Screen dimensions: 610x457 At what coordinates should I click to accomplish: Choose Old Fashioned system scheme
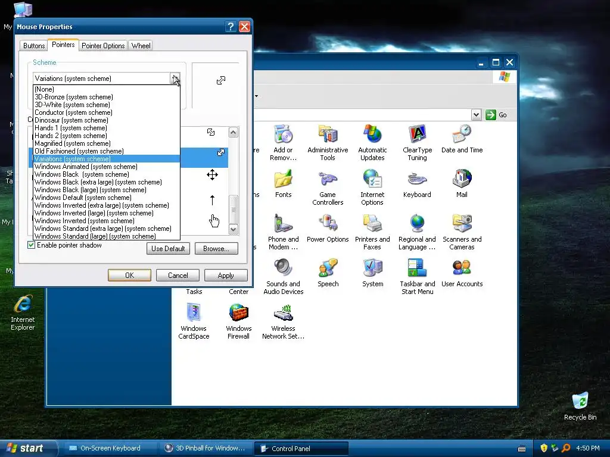tap(106, 151)
